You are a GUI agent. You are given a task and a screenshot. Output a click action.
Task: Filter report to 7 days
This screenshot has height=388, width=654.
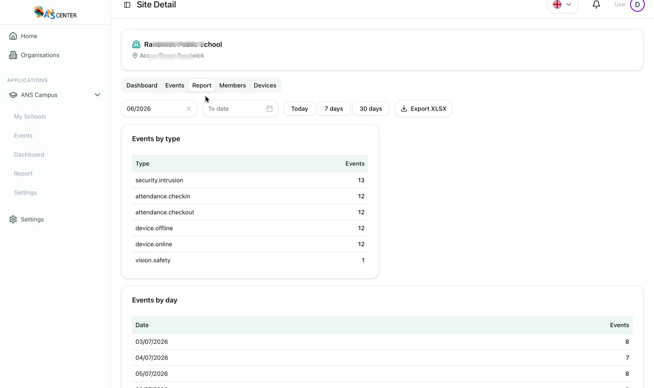(x=334, y=109)
